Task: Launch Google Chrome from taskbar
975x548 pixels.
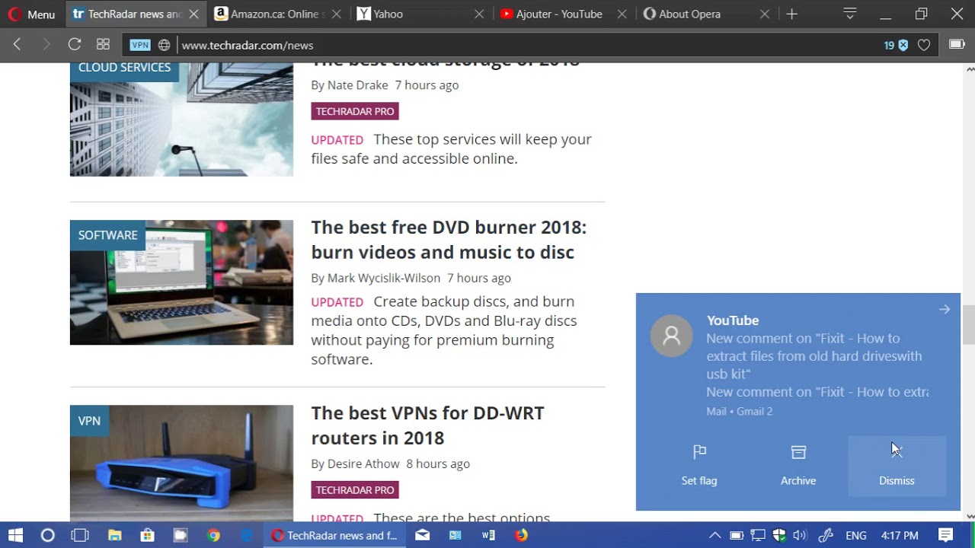Action: 213,535
